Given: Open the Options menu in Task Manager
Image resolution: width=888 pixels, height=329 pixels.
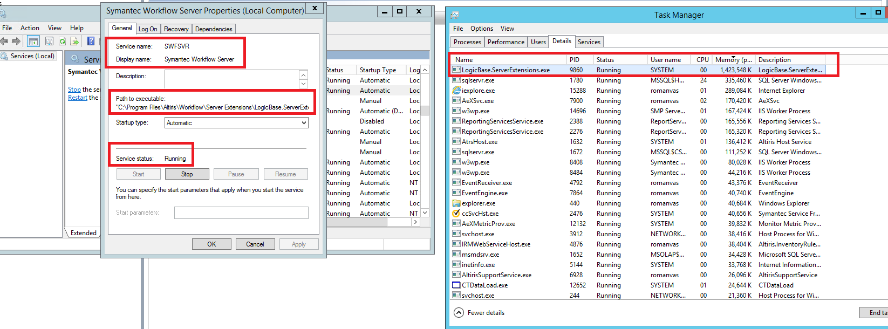Looking at the screenshot, I should (482, 29).
